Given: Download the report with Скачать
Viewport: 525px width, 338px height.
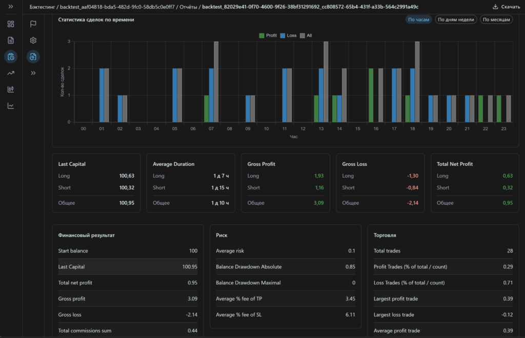Looking at the screenshot, I should 506,7.
